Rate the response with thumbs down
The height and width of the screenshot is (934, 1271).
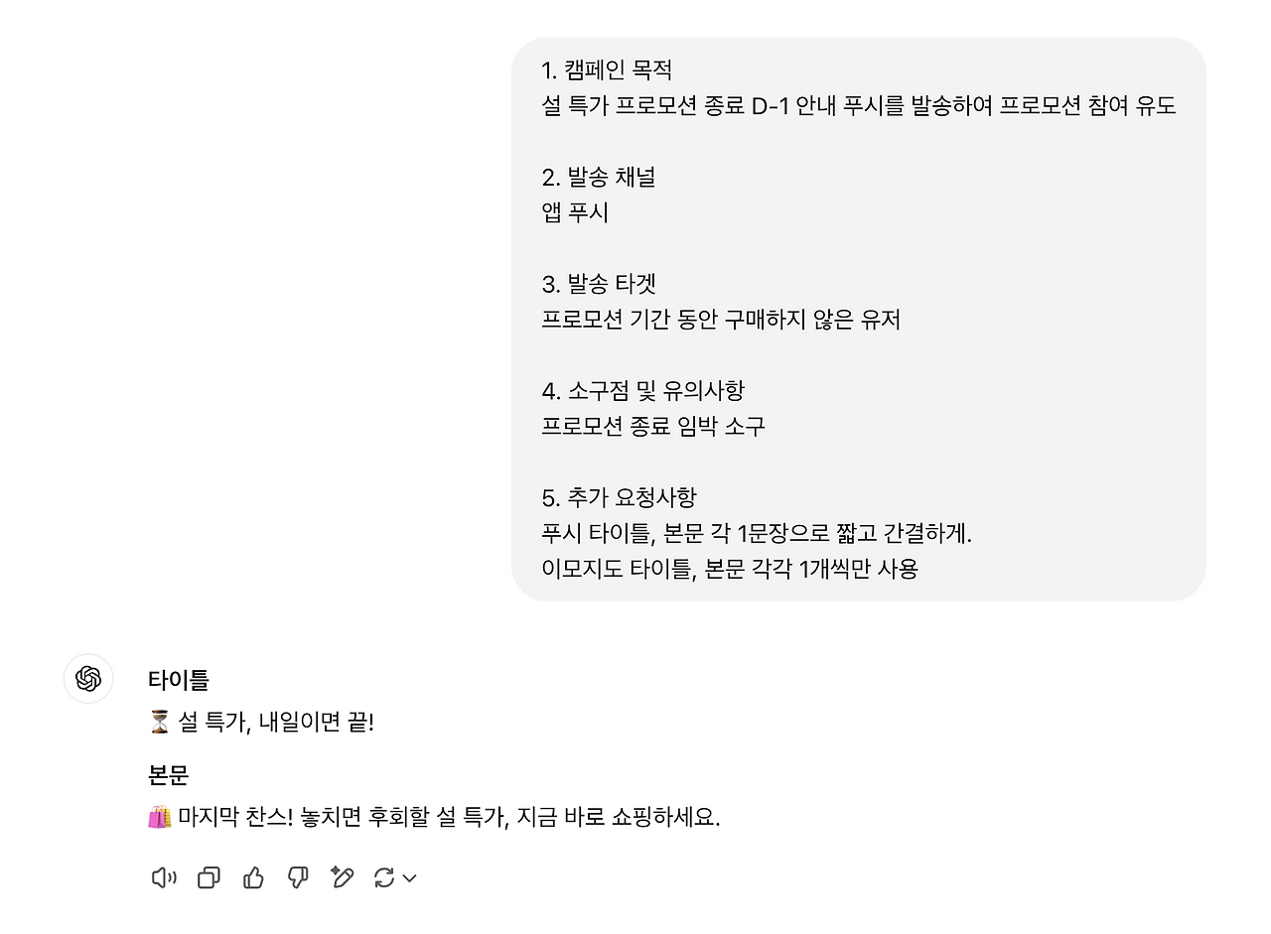tap(298, 877)
